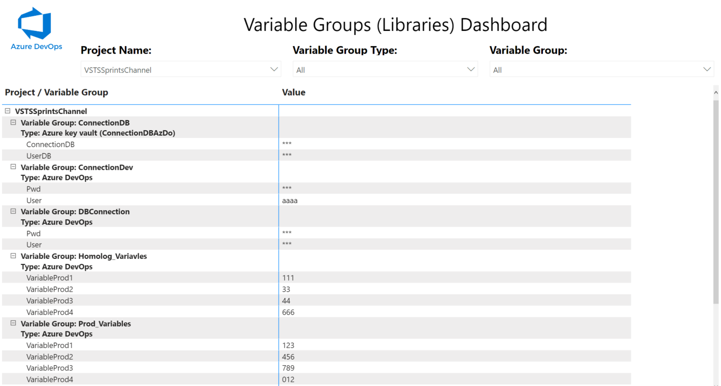The width and height of the screenshot is (721, 386).
Task: Collapse Variable Group: Homolog_Variavles
Action: [14, 256]
